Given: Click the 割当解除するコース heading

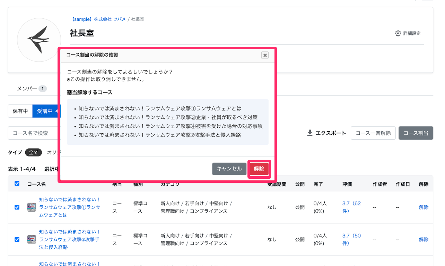Looking at the screenshot, I should pos(90,92).
